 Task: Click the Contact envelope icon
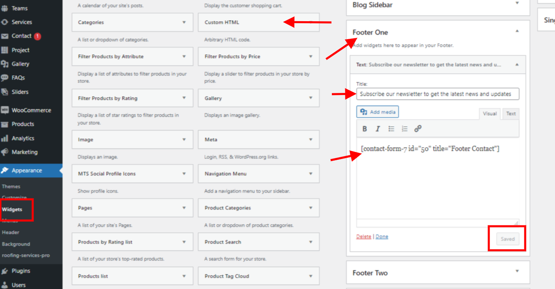pyautogui.click(x=5, y=36)
